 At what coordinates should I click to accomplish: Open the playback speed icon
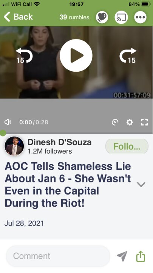click(x=115, y=122)
